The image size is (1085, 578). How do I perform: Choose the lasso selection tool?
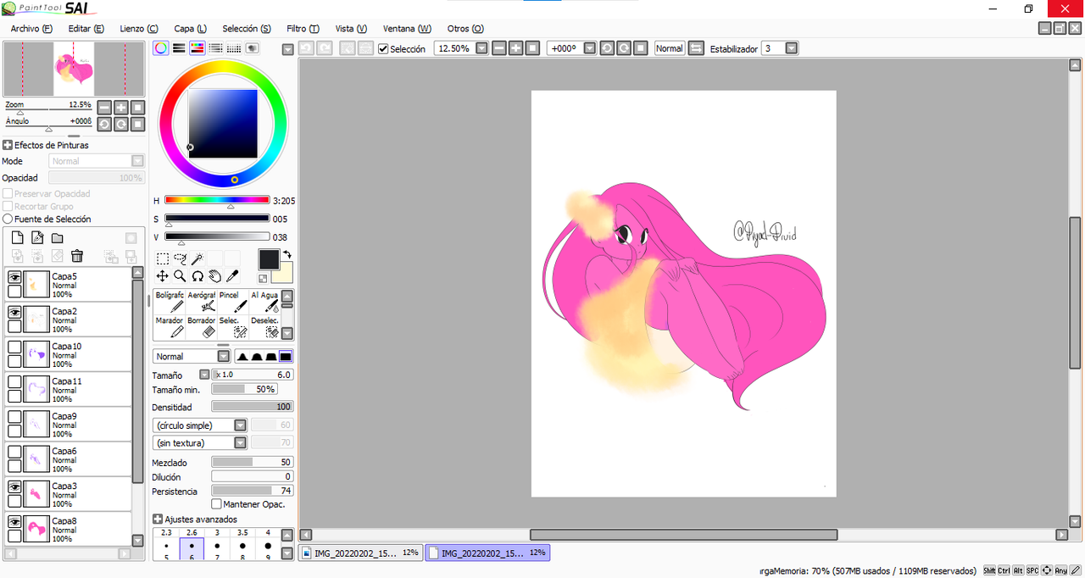point(180,258)
